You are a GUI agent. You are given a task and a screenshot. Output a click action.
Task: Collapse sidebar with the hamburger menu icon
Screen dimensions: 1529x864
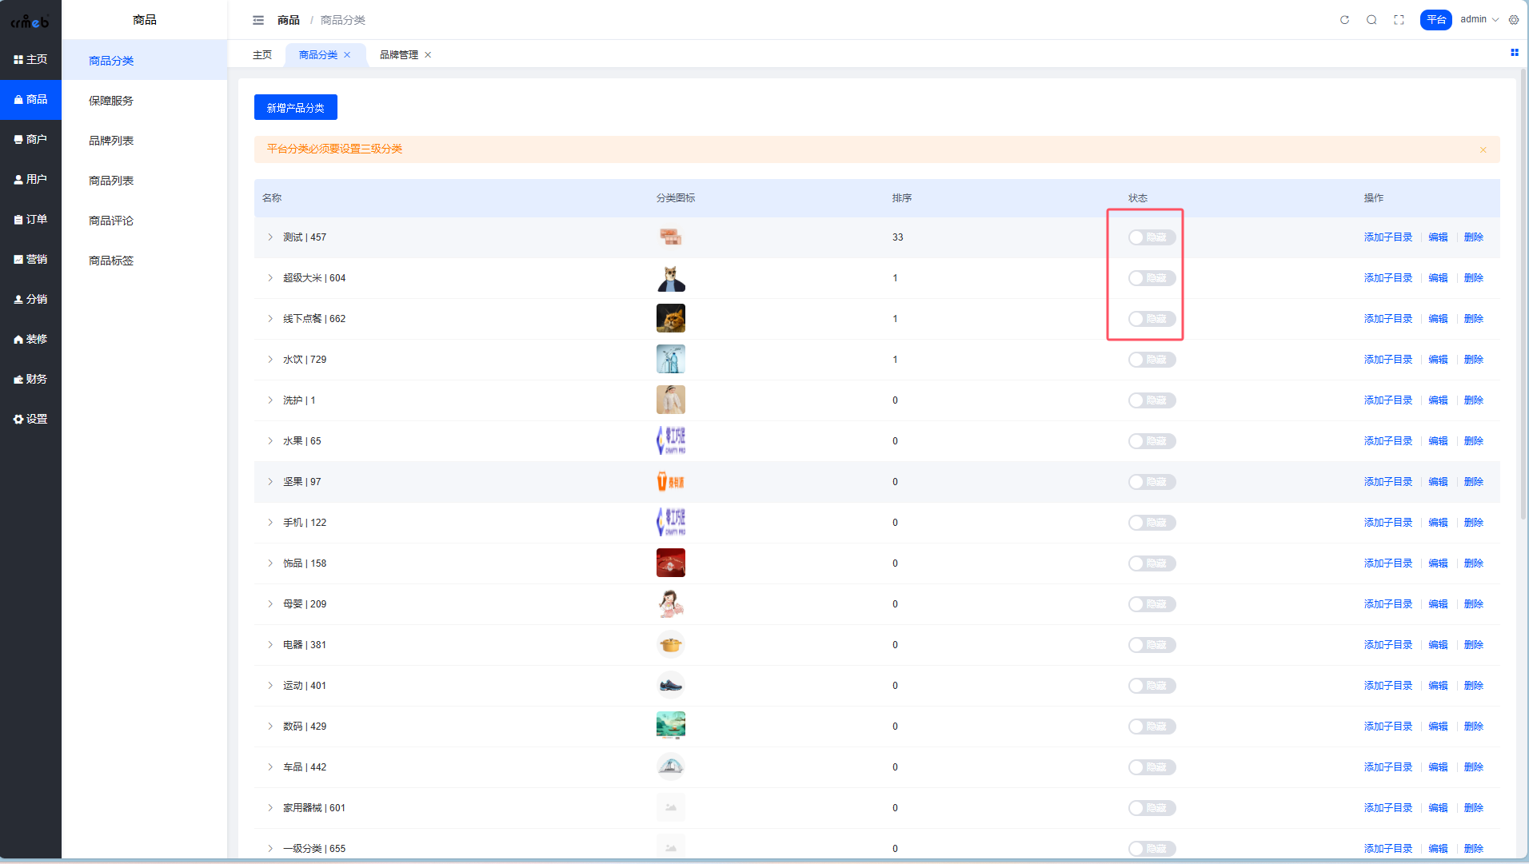click(258, 20)
